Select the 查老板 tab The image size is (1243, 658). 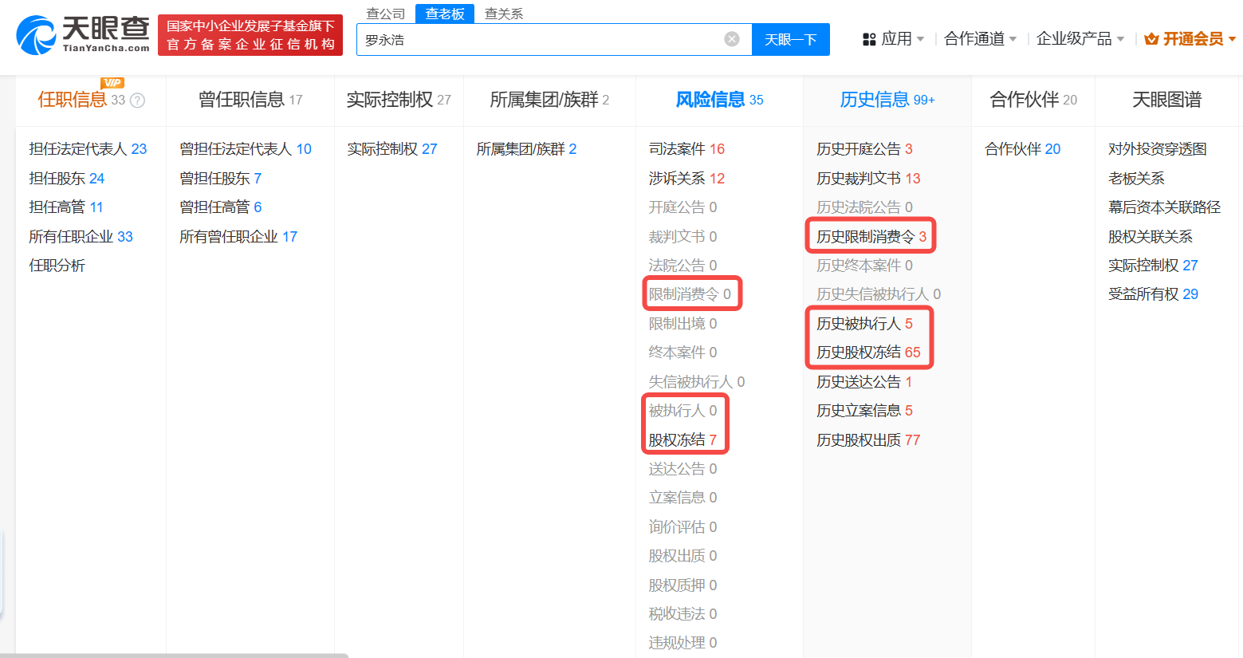[445, 13]
